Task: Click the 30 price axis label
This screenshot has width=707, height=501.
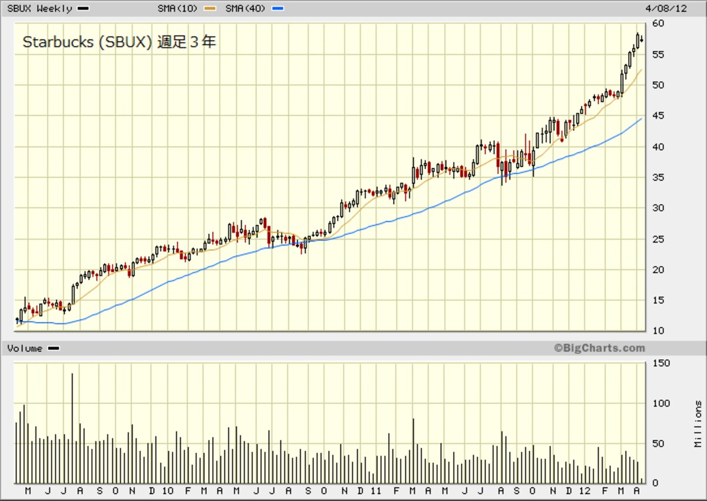Action: click(x=659, y=208)
